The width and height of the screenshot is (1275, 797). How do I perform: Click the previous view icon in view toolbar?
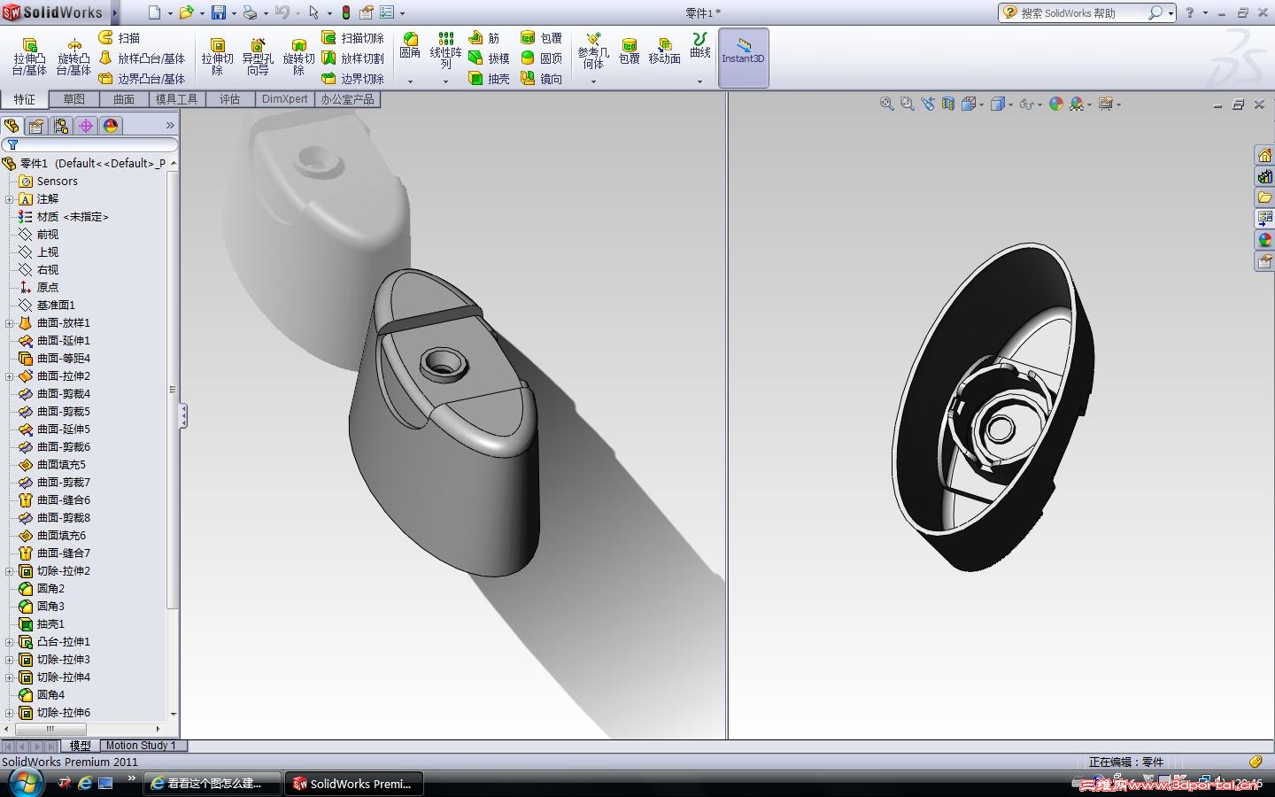click(927, 104)
